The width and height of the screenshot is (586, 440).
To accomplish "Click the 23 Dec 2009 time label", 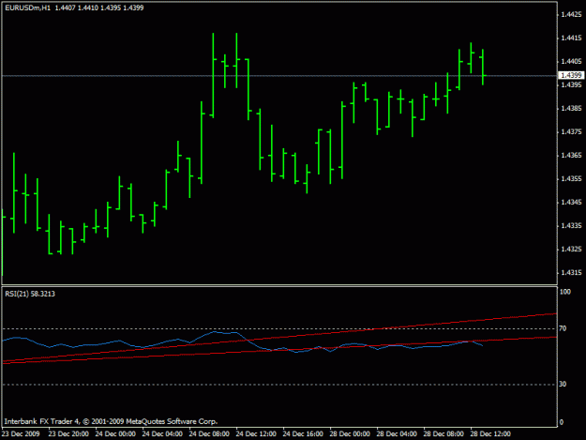I will [x=21, y=434].
